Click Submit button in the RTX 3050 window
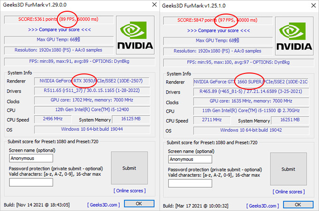Screen dimensions: 319x211 click(129, 168)
